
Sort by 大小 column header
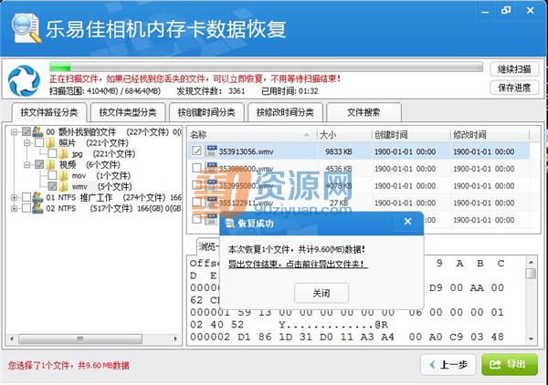[x=344, y=134]
